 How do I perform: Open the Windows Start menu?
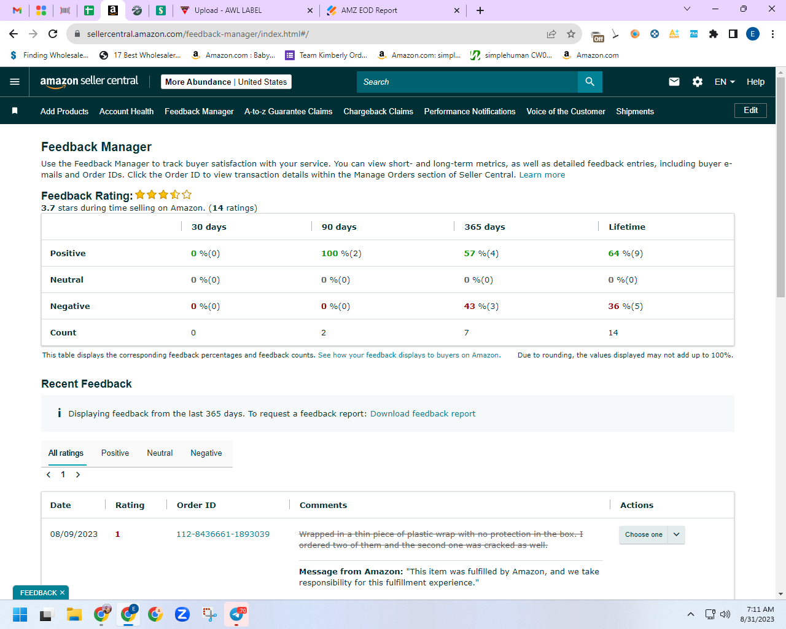[x=20, y=614]
